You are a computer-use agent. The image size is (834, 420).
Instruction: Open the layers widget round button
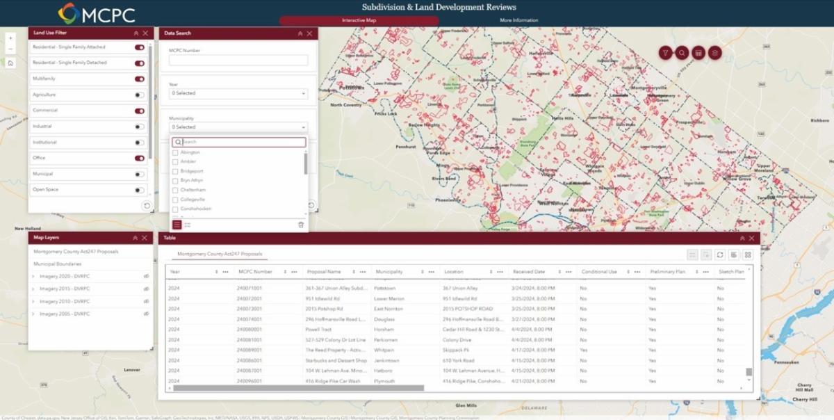[x=714, y=53]
